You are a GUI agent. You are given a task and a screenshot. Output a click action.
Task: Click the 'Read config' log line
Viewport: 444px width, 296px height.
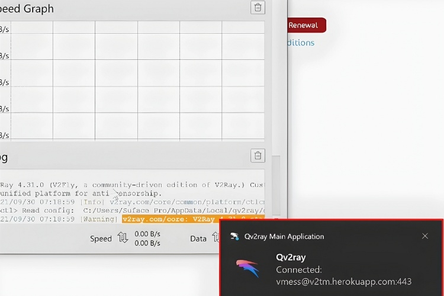pos(132,211)
